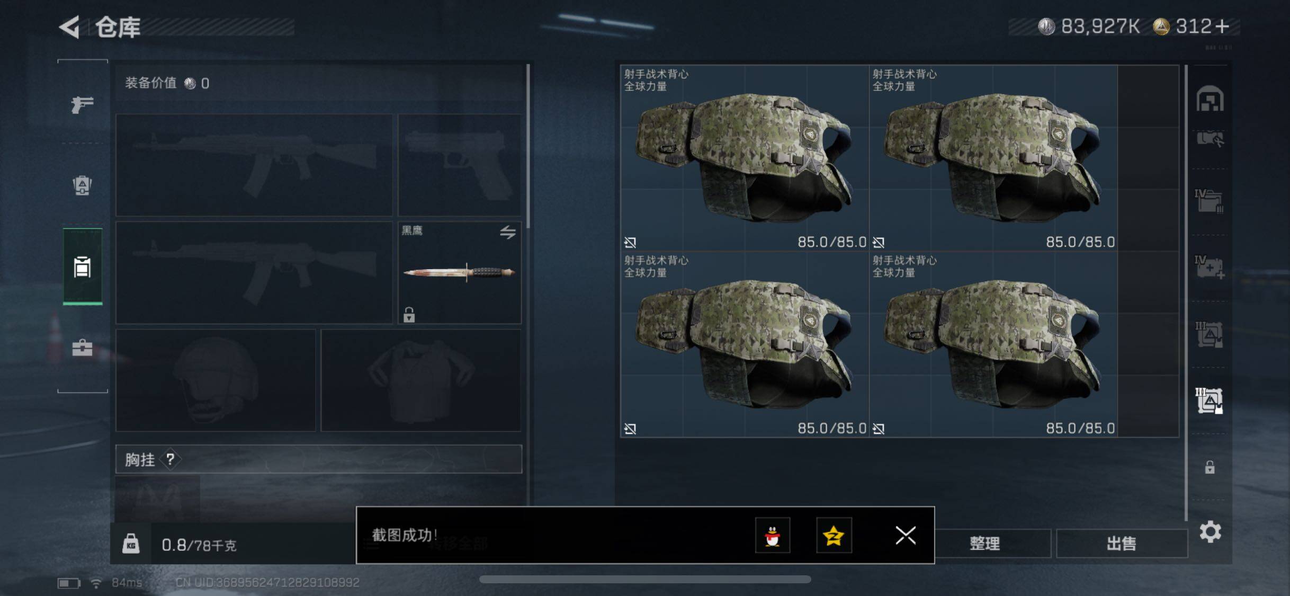Open the briefcase category in left sidebar
The image size is (1290, 596).
[x=82, y=348]
